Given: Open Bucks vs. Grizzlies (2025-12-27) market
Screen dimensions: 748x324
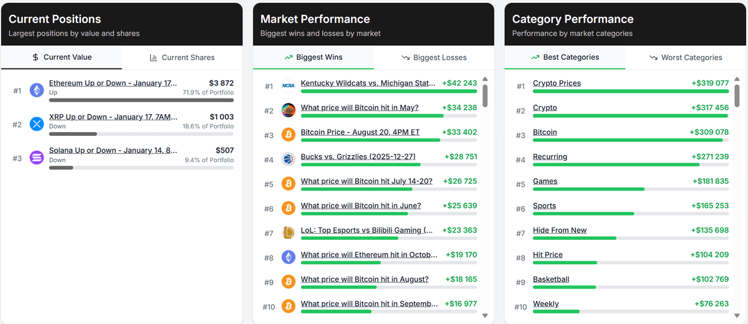Looking at the screenshot, I should pyautogui.click(x=358, y=156).
